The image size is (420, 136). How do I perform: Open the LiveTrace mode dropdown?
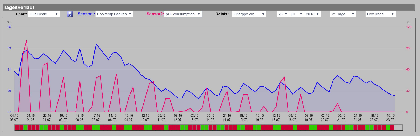pyautogui.click(x=380, y=14)
